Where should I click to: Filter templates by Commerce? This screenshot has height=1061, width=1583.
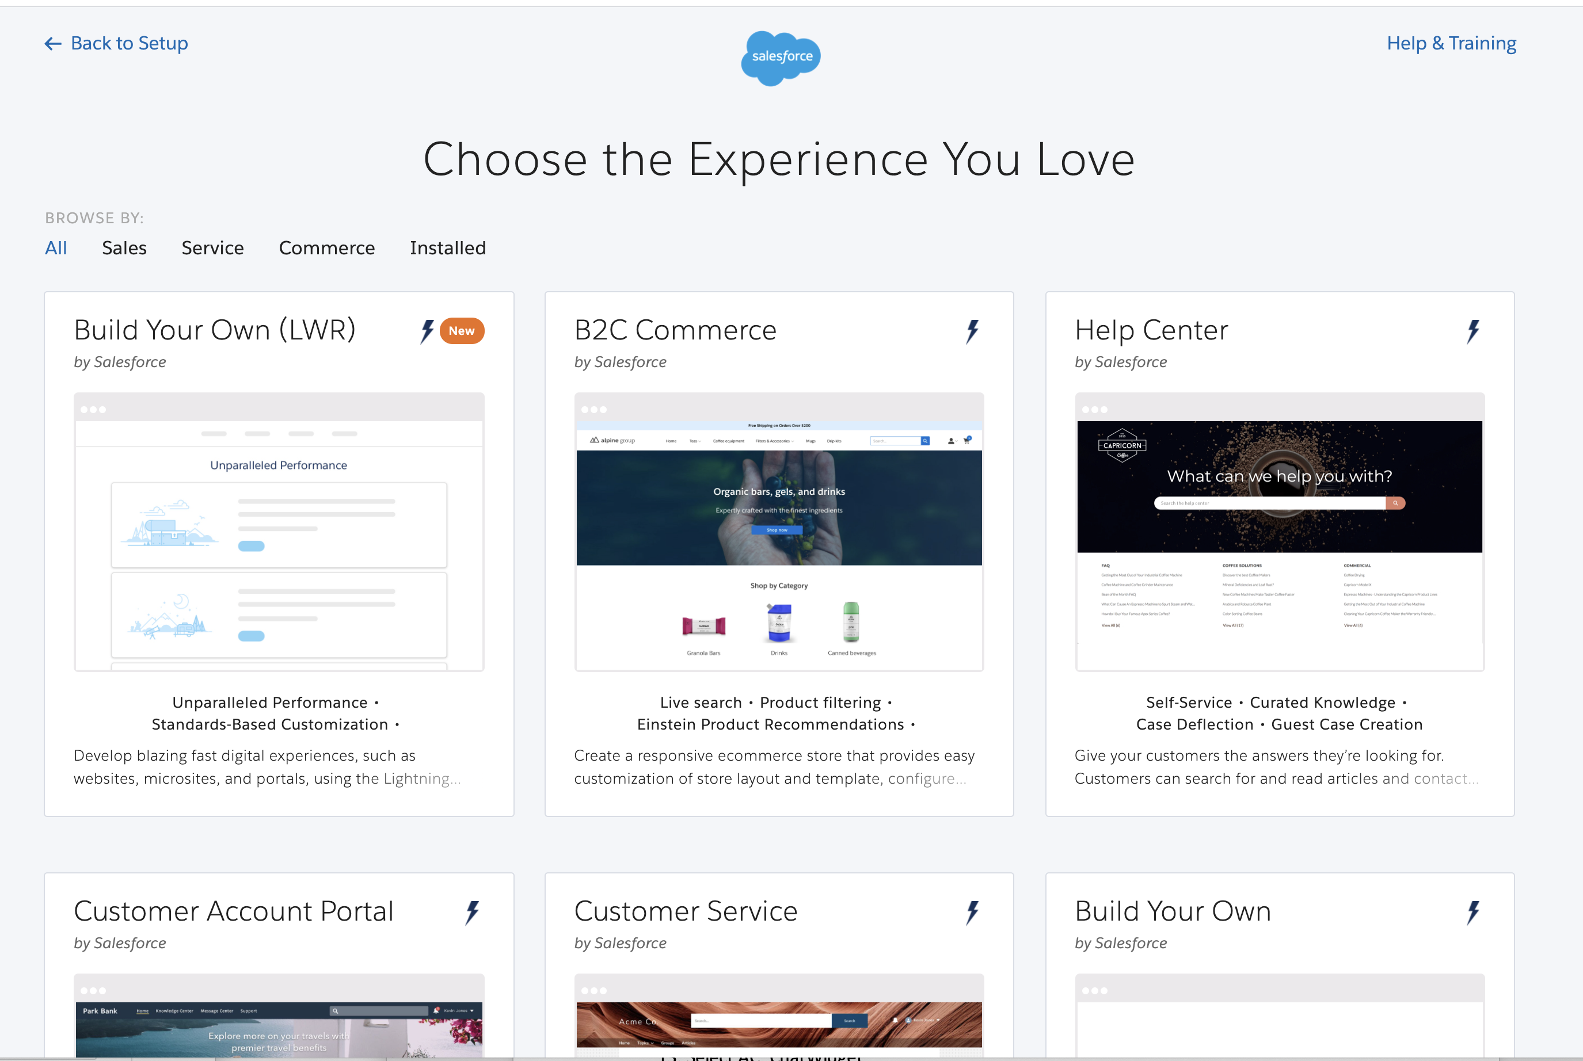(327, 247)
